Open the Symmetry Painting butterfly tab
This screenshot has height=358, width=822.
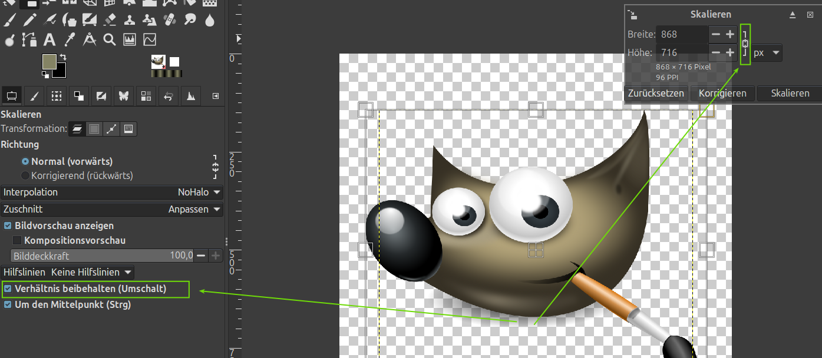point(124,96)
